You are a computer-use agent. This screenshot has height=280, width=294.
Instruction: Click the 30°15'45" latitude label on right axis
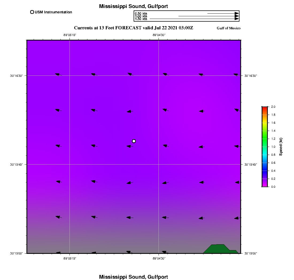click(x=251, y=165)
